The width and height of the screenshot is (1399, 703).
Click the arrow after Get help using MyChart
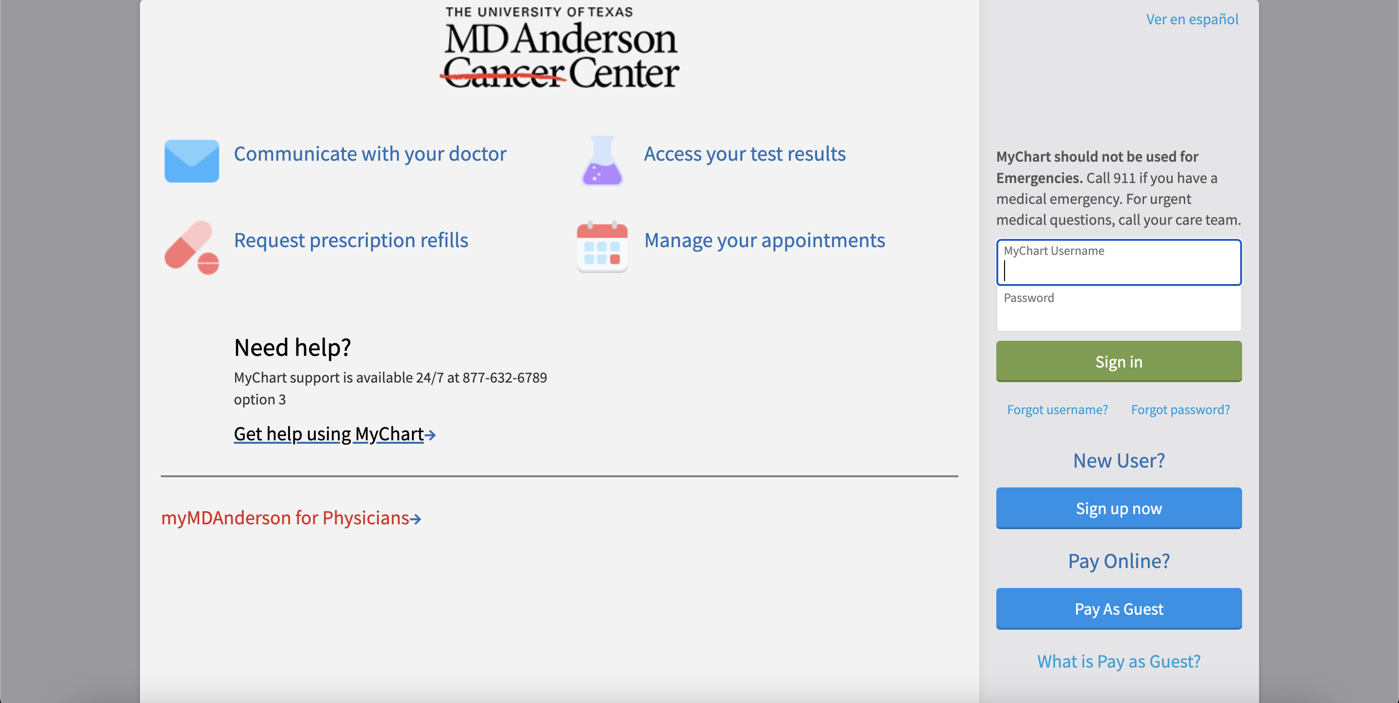(430, 435)
